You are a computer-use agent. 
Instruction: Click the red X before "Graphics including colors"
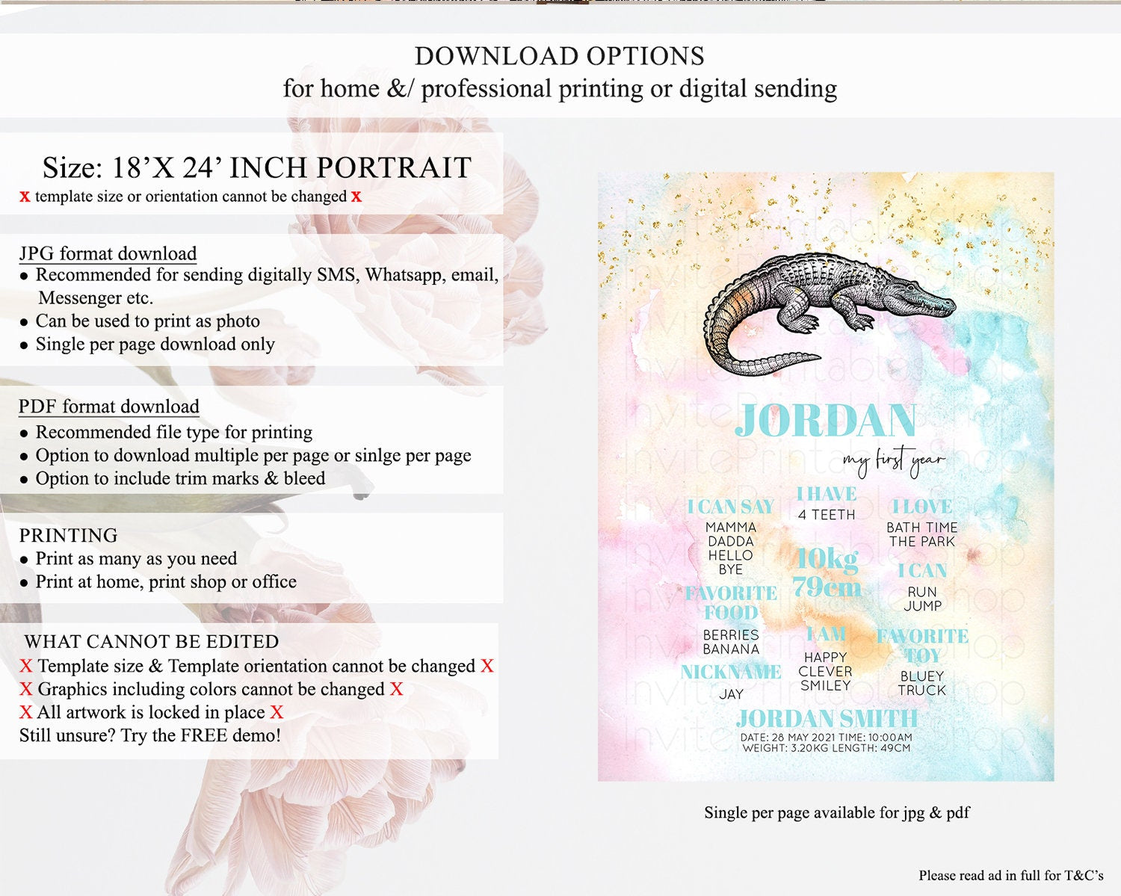point(26,689)
